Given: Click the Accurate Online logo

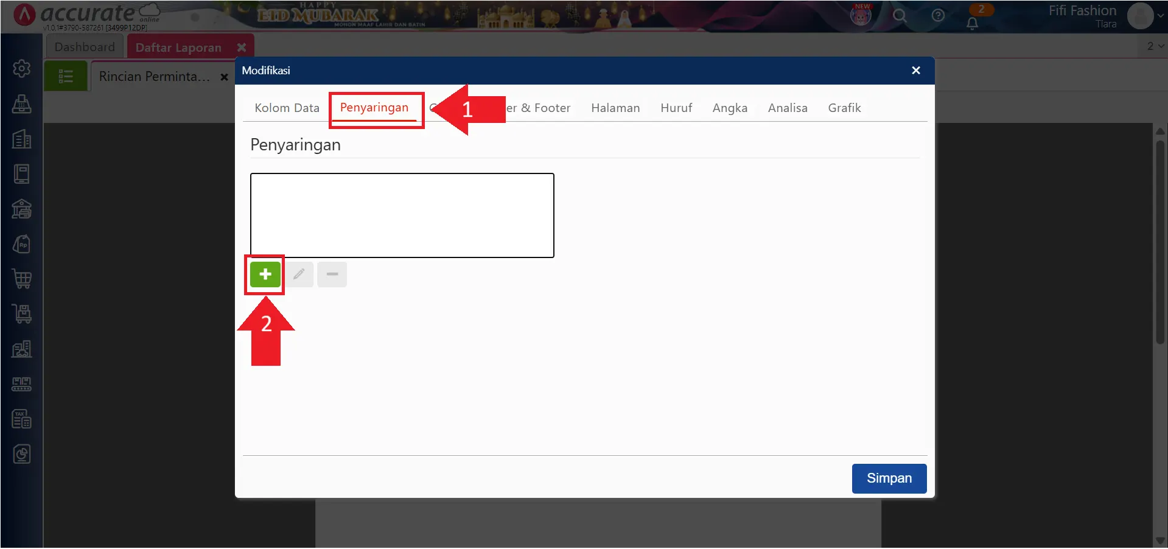Looking at the screenshot, I should click(87, 15).
